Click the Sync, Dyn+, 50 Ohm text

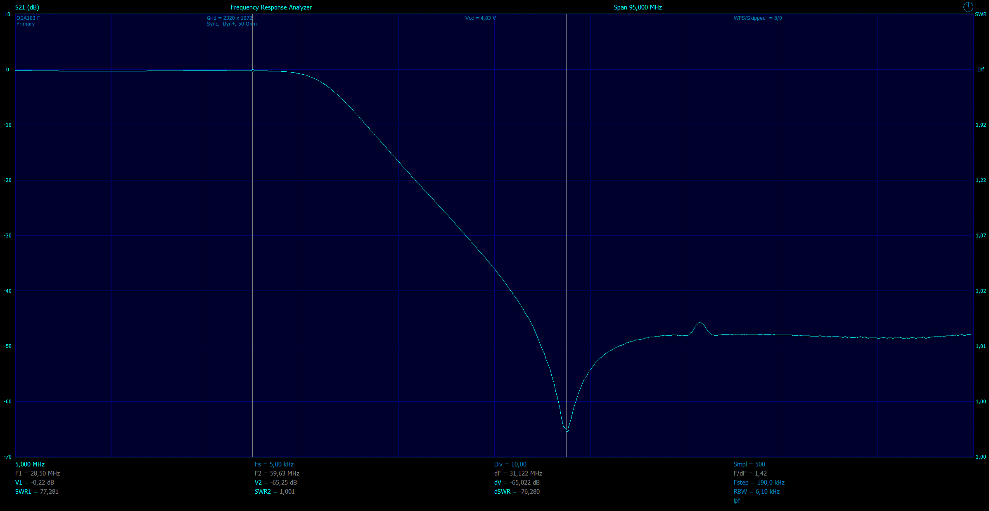coord(232,24)
